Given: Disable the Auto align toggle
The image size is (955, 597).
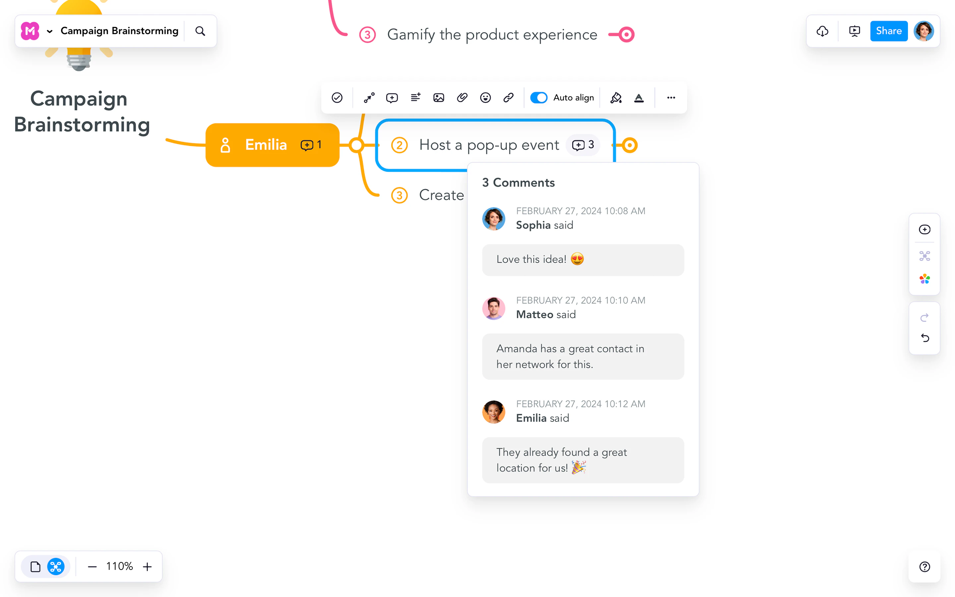Looking at the screenshot, I should pyautogui.click(x=539, y=98).
